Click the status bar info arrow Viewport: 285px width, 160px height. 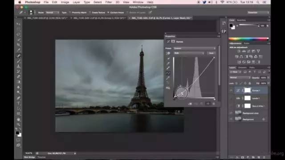(75, 153)
